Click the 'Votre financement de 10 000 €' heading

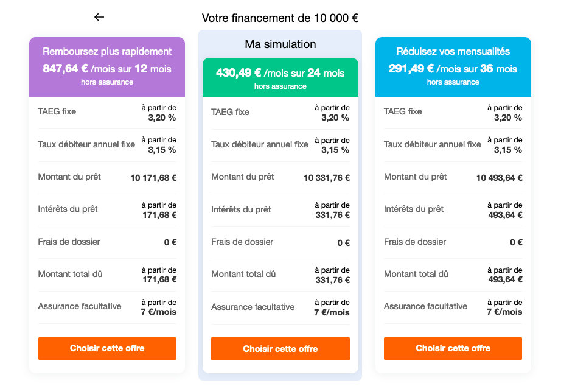[280, 18]
